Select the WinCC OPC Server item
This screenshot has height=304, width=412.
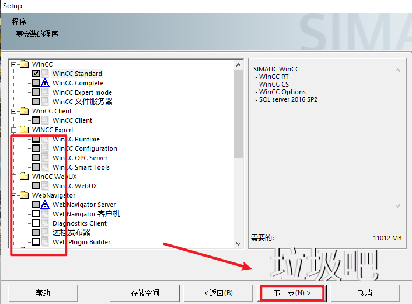pos(79,158)
